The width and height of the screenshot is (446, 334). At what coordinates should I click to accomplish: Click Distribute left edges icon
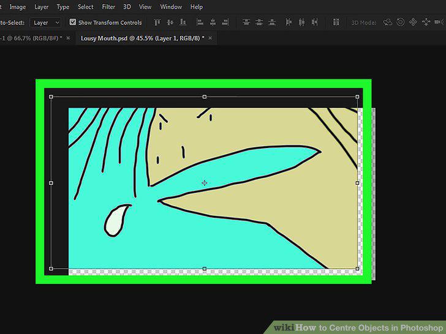[289, 22]
